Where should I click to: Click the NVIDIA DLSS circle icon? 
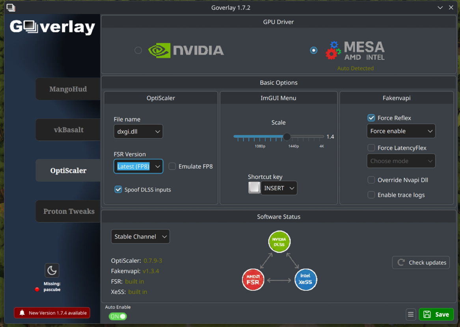click(279, 242)
